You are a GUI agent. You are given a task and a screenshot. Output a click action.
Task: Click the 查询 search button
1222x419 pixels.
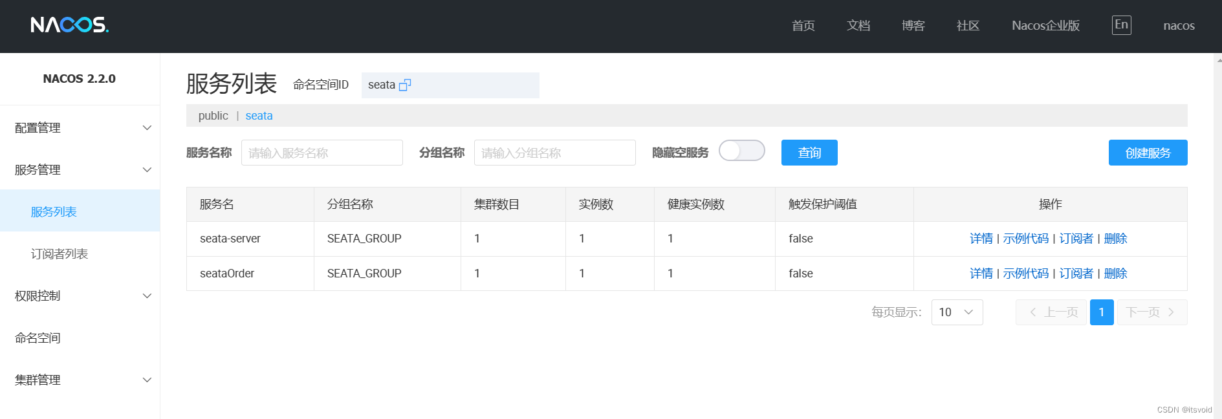[x=809, y=153]
